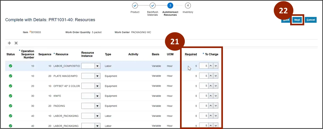Click status checkmark for KNIFE row
The width and height of the screenshot is (323, 129).
11,96
